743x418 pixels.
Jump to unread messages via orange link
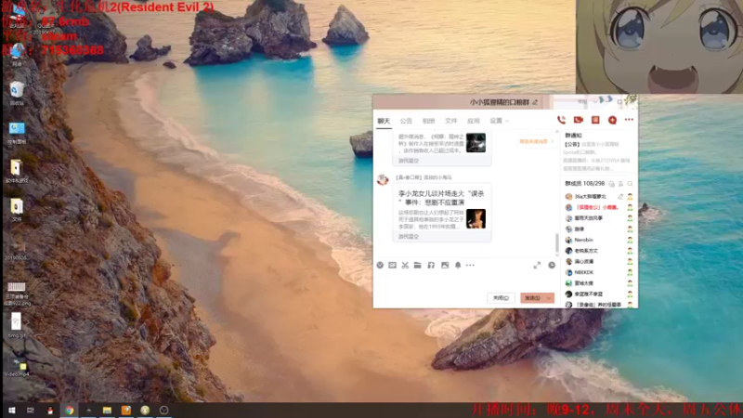[536, 141]
